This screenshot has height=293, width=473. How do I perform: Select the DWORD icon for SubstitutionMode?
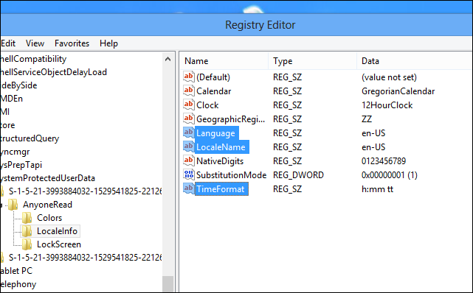click(x=189, y=174)
